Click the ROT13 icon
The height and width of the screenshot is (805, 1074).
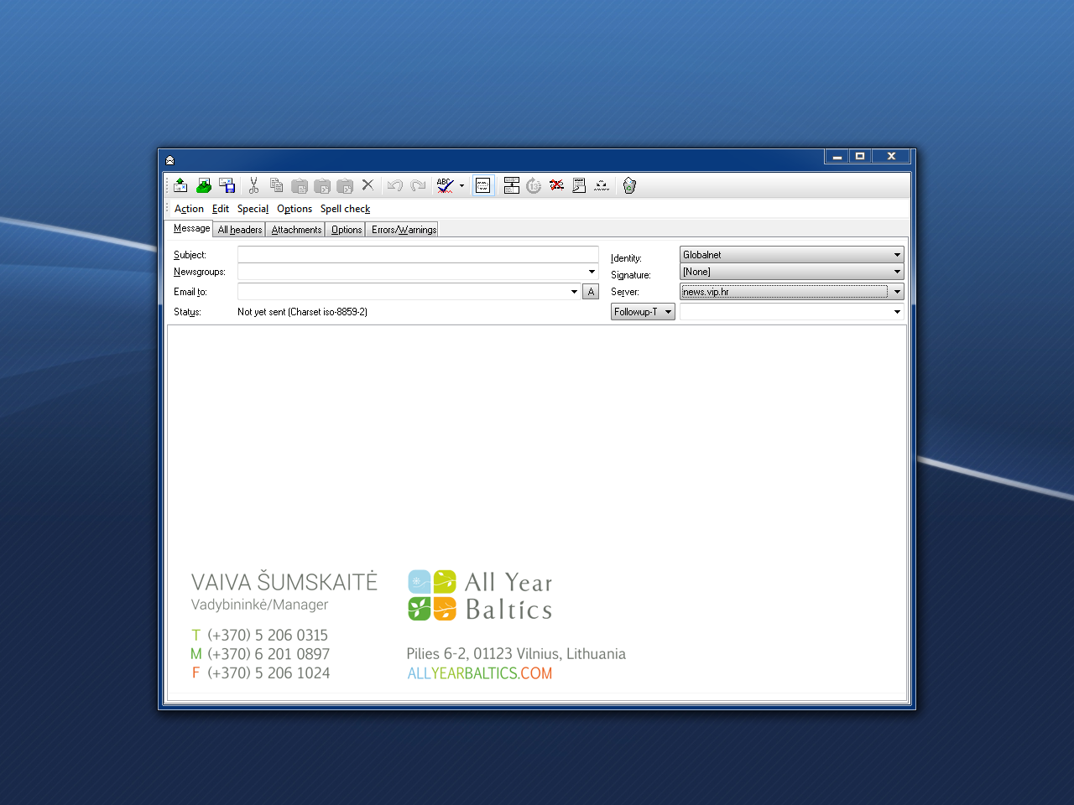[x=534, y=185]
